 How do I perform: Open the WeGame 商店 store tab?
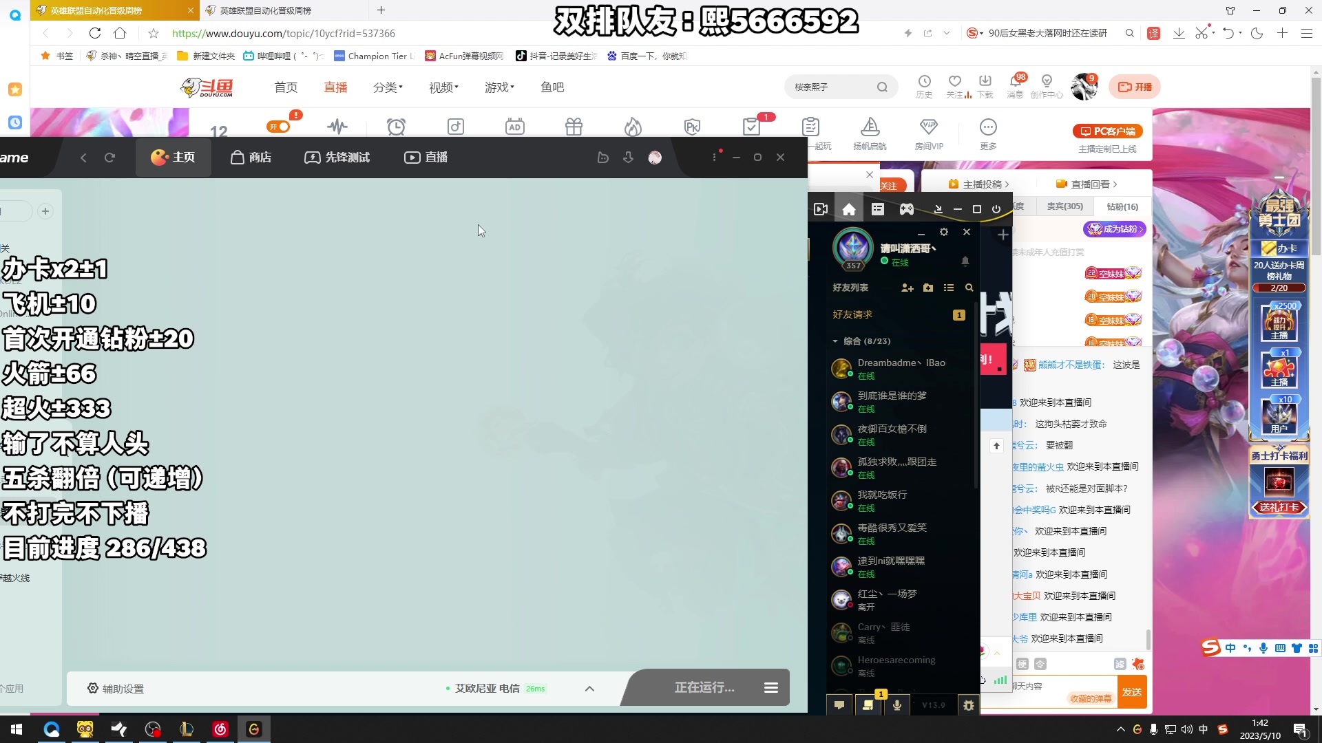click(251, 158)
